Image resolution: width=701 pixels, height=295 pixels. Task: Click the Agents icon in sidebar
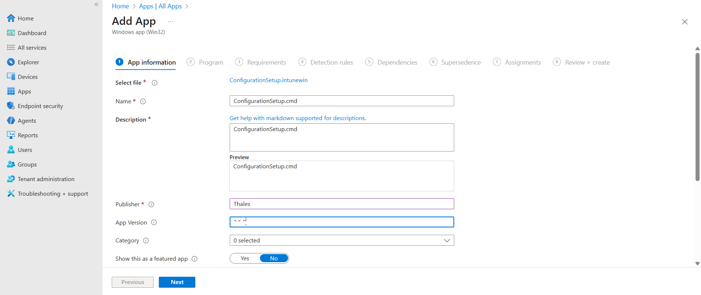tap(11, 120)
